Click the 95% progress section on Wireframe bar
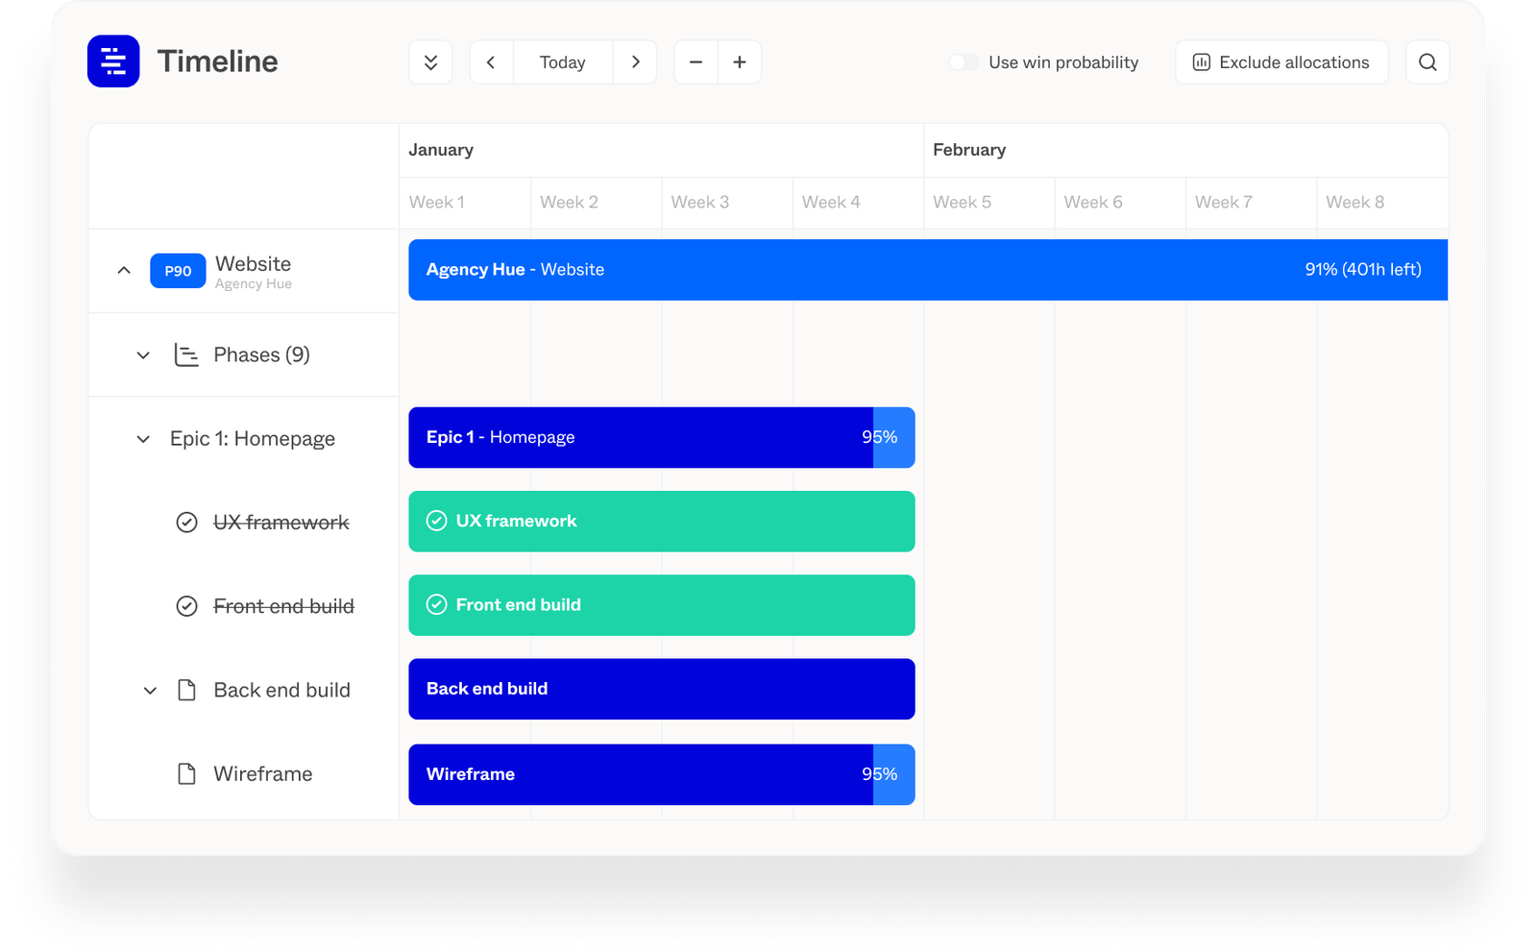The width and height of the screenshot is (1537, 952). [x=893, y=774]
